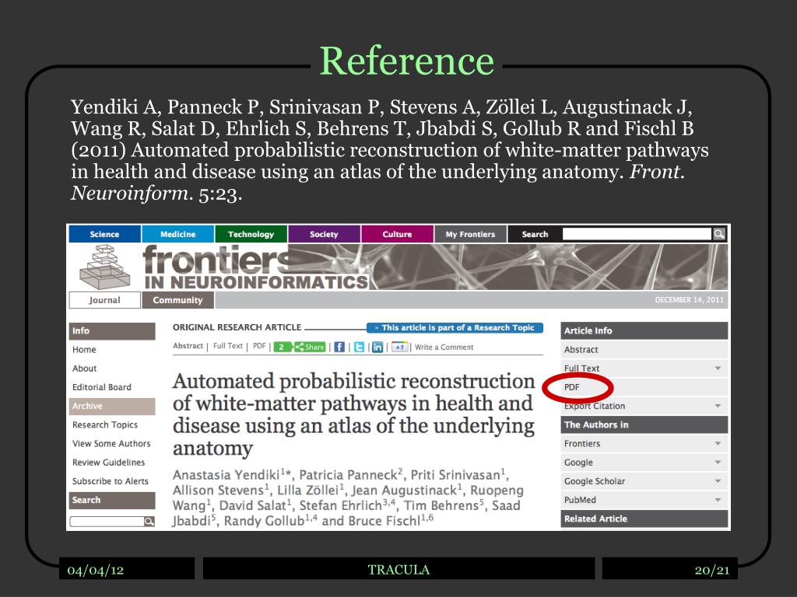Click the article title heading
This screenshot has width=797, height=597.
[x=354, y=415]
